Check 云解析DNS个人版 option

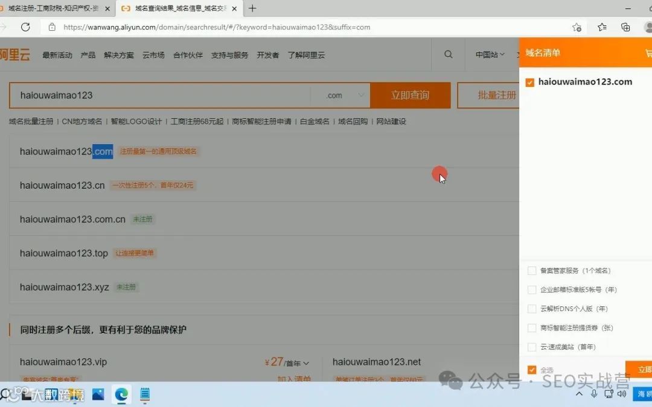coord(531,309)
